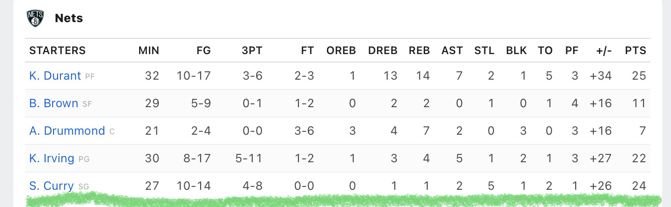Click the REB column header
This screenshot has height=207, width=671.
tap(419, 50)
